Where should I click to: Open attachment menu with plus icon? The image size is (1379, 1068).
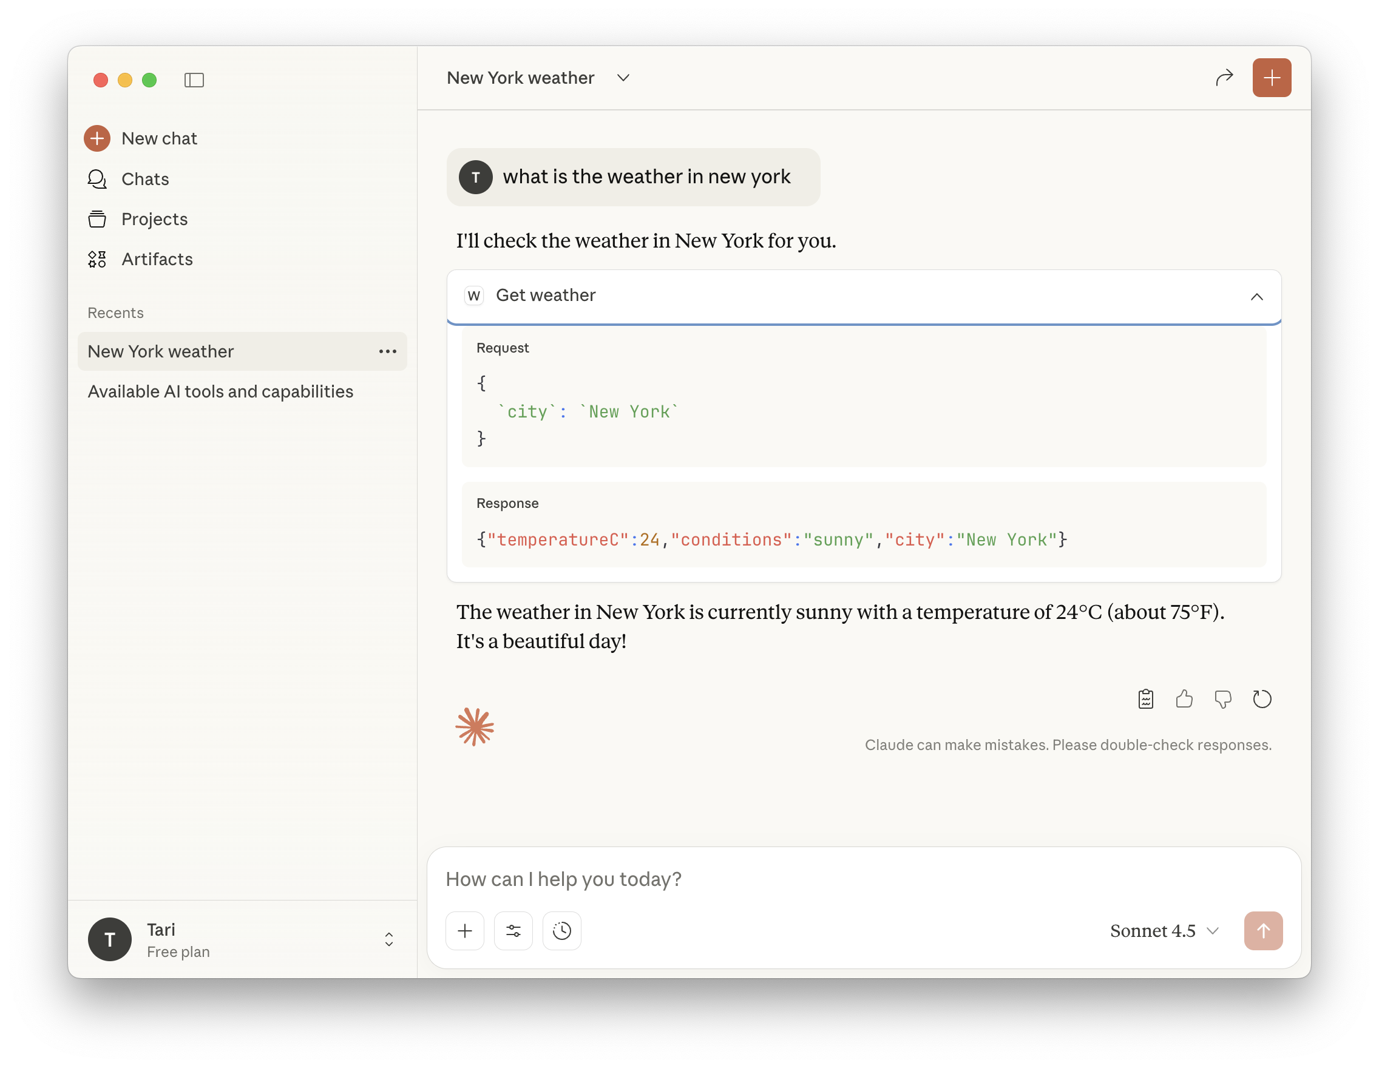tap(465, 930)
